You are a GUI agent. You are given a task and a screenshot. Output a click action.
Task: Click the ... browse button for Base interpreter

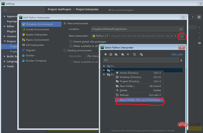coord(182,36)
